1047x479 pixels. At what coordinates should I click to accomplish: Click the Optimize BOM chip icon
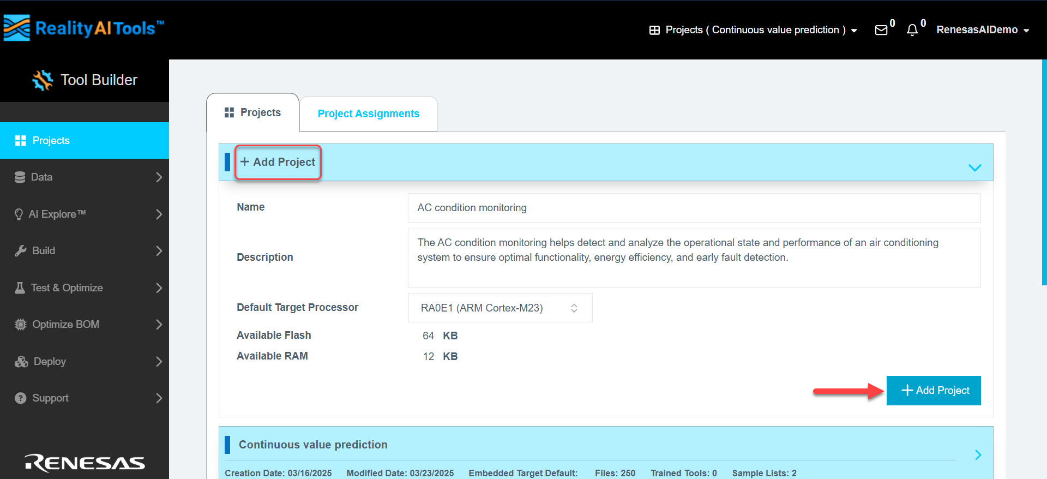pos(21,325)
